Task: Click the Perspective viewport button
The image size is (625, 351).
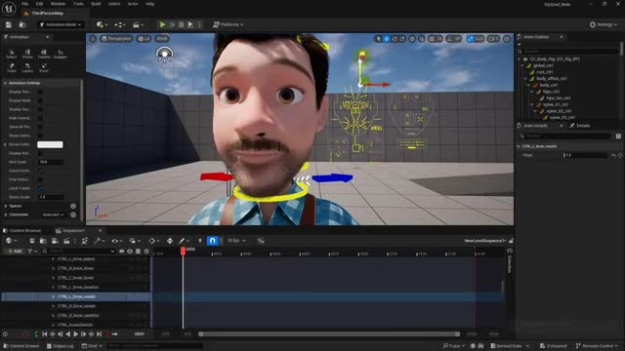Action: click(116, 39)
